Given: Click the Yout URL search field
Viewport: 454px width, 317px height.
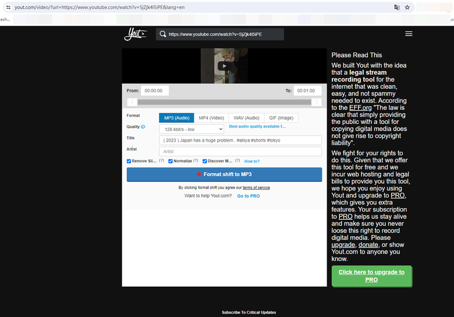Looking at the screenshot, I should tap(220, 34).
